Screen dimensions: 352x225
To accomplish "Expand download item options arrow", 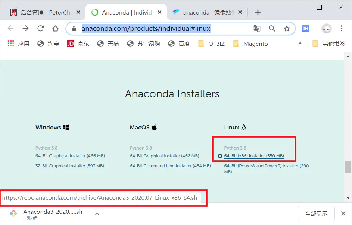I will [97, 214].
